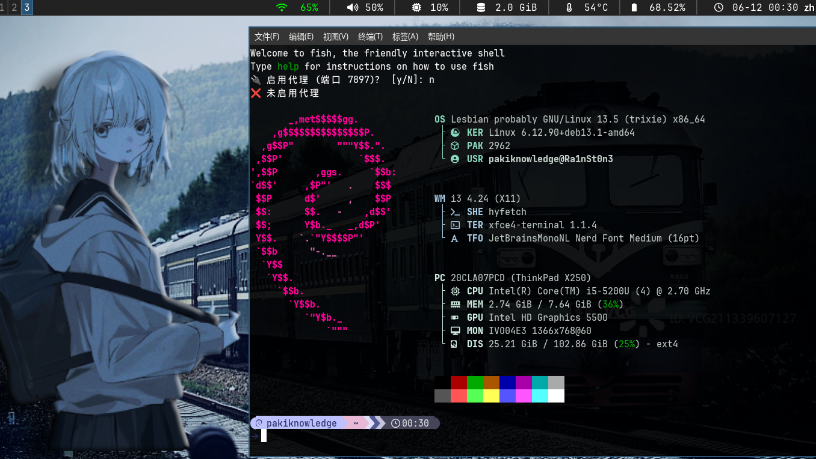Click the 2962 package count

[499, 146]
